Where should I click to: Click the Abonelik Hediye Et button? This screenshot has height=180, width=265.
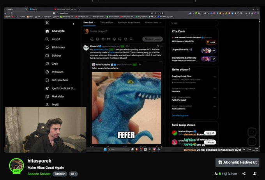point(237,162)
